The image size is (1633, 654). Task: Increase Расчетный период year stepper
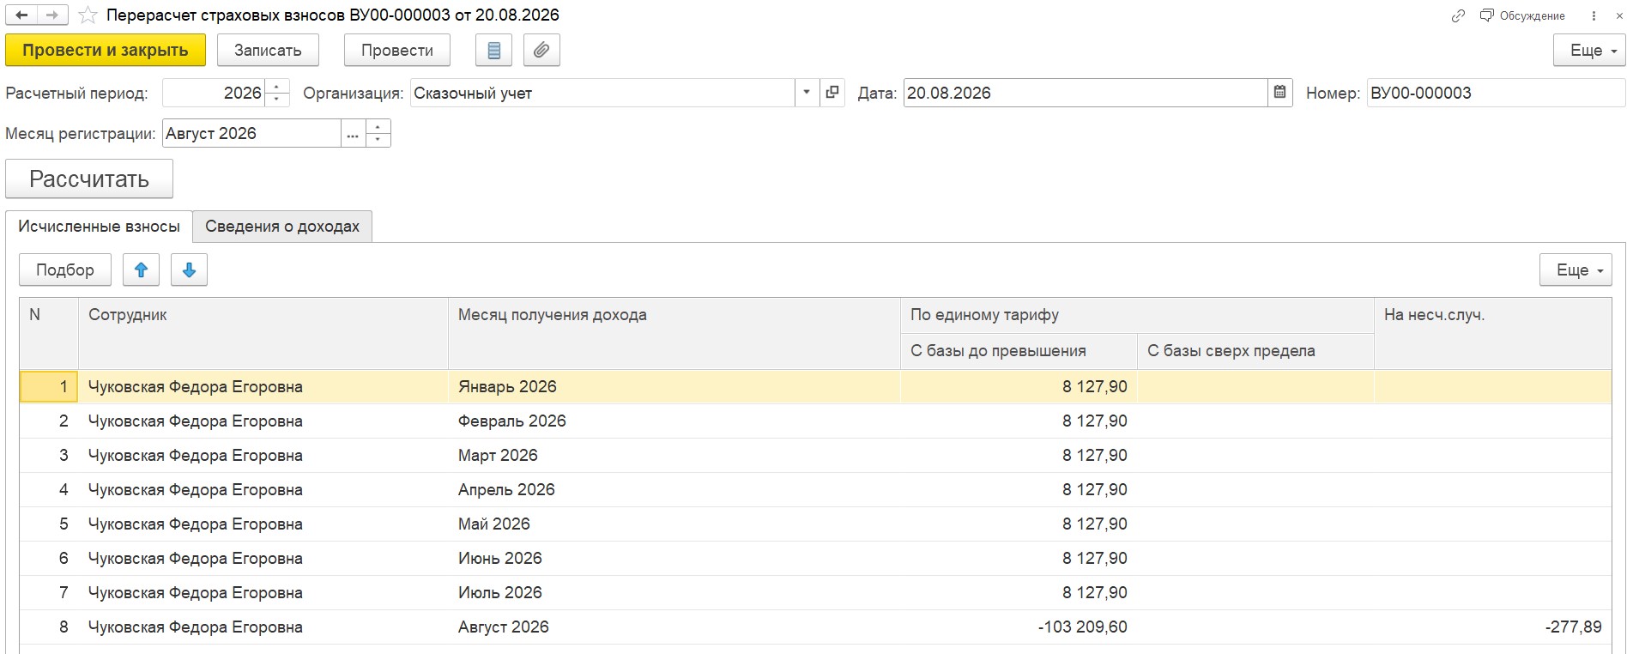pos(277,87)
